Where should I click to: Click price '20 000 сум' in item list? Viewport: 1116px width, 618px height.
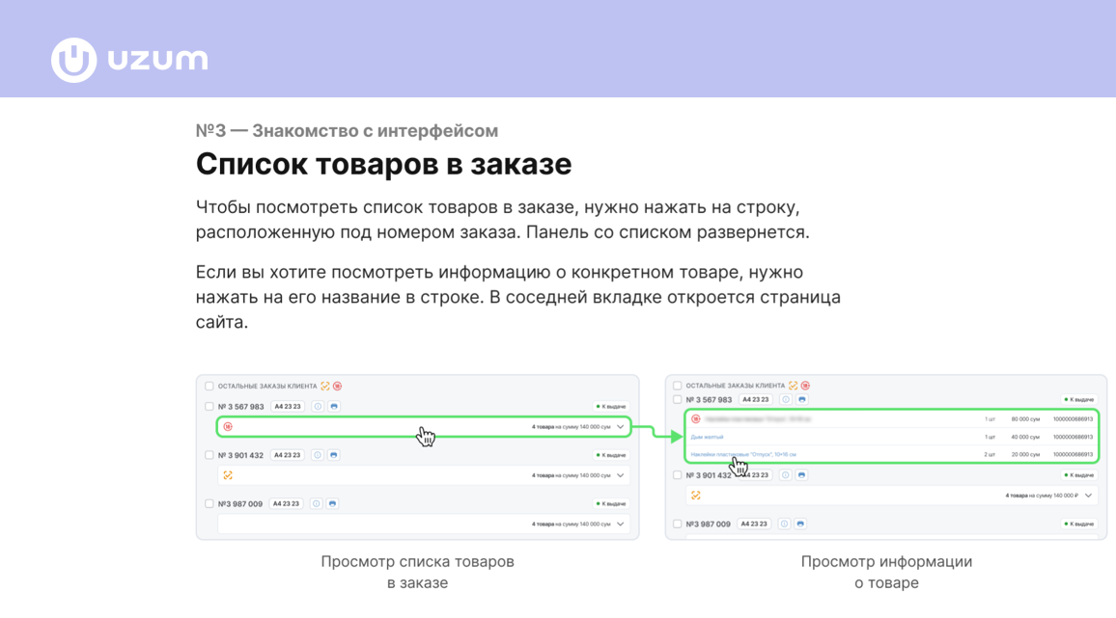1025,454
